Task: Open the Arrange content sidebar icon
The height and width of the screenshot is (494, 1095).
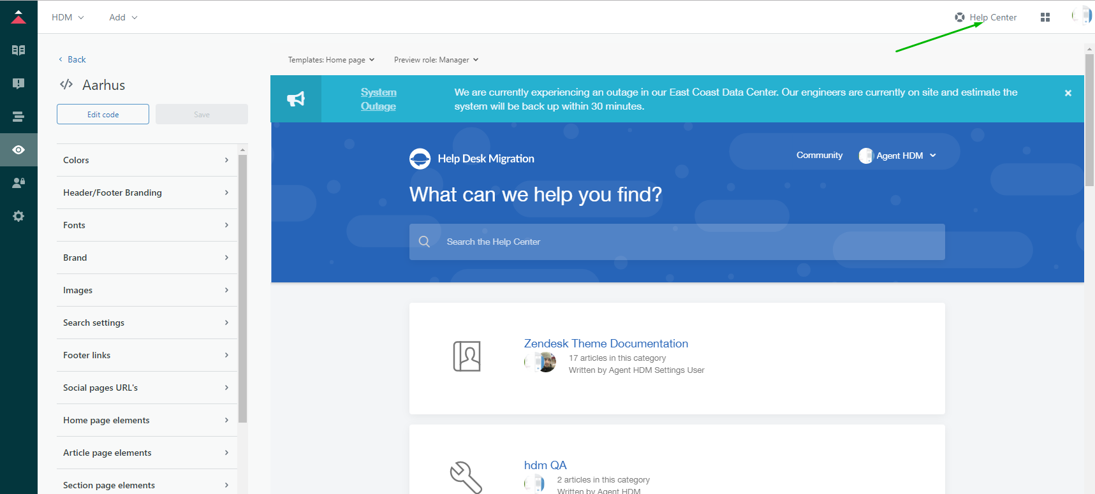Action: point(18,117)
